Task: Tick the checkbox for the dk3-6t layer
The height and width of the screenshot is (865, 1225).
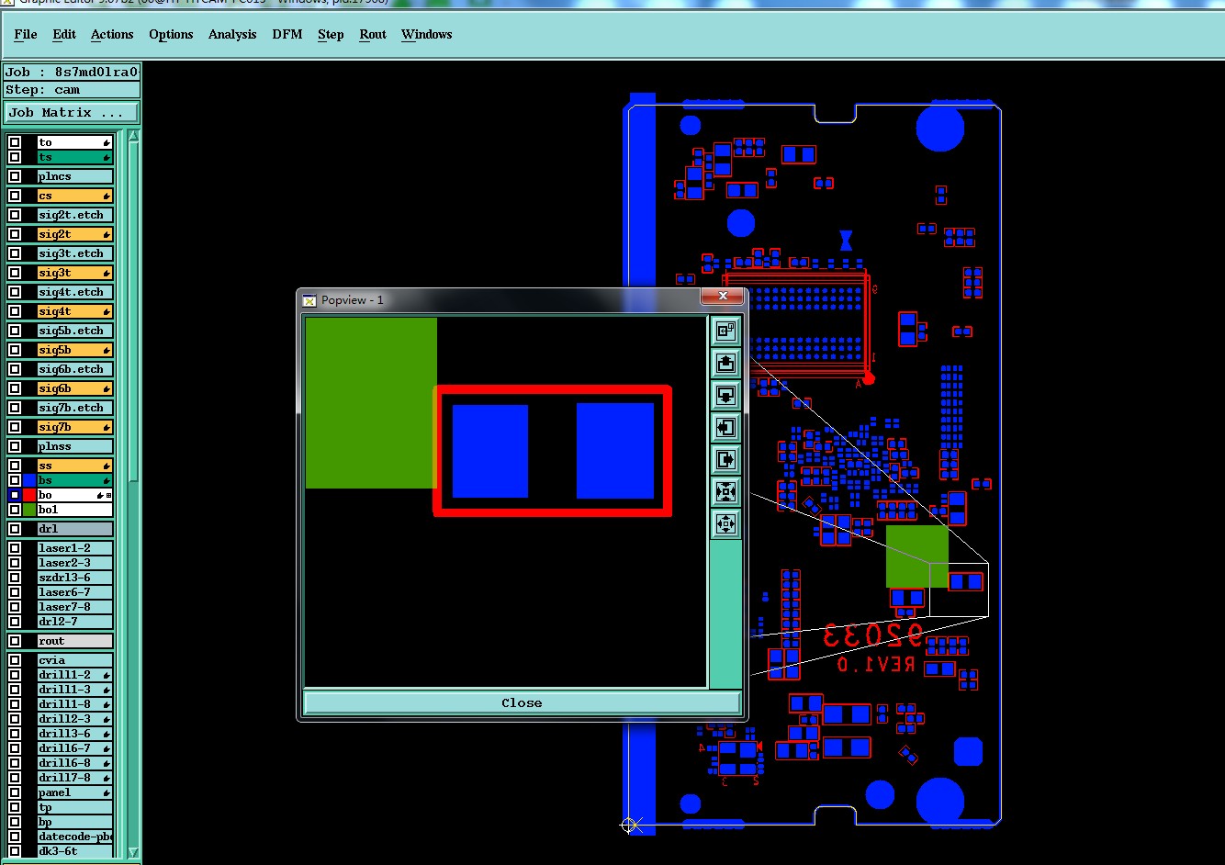Action: tap(15, 851)
